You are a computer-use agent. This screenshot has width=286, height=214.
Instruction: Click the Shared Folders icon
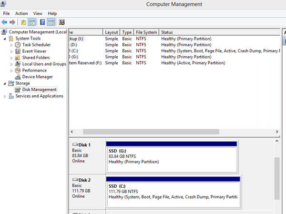[18, 58]
